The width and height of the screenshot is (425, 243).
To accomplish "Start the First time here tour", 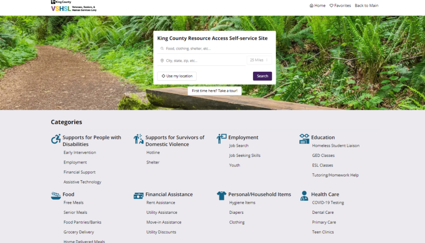I will [x=214, y=91].
